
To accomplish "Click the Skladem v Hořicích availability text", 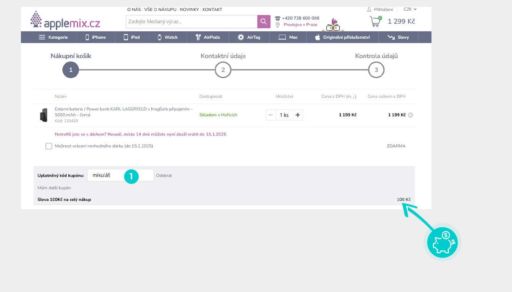I will click(218, 115).
